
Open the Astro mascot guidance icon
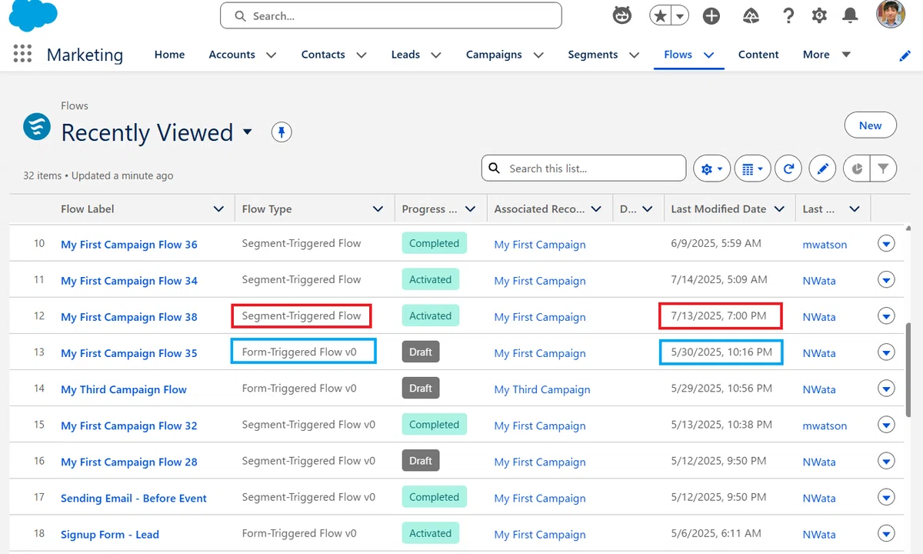622,15
